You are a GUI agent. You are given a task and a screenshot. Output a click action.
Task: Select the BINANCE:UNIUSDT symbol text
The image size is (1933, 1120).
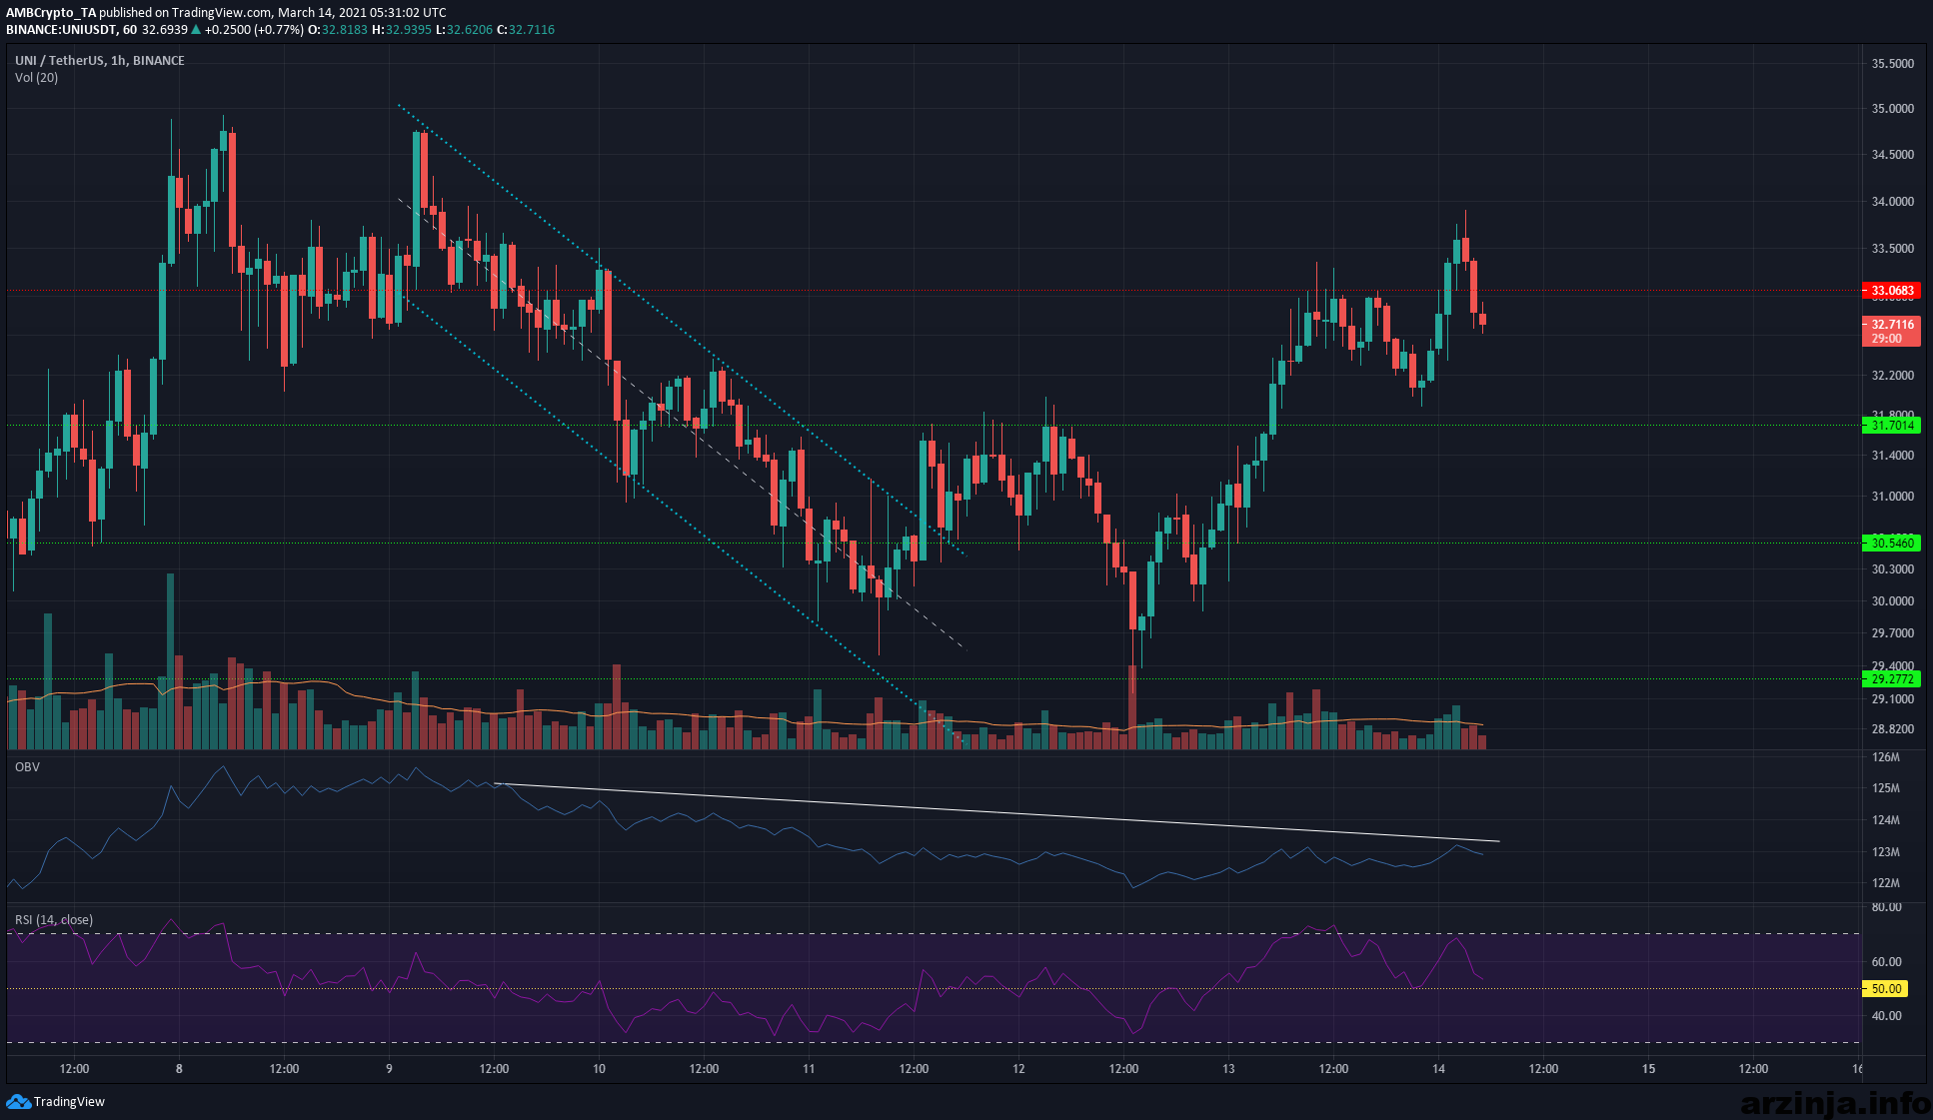tap(61, 30)
